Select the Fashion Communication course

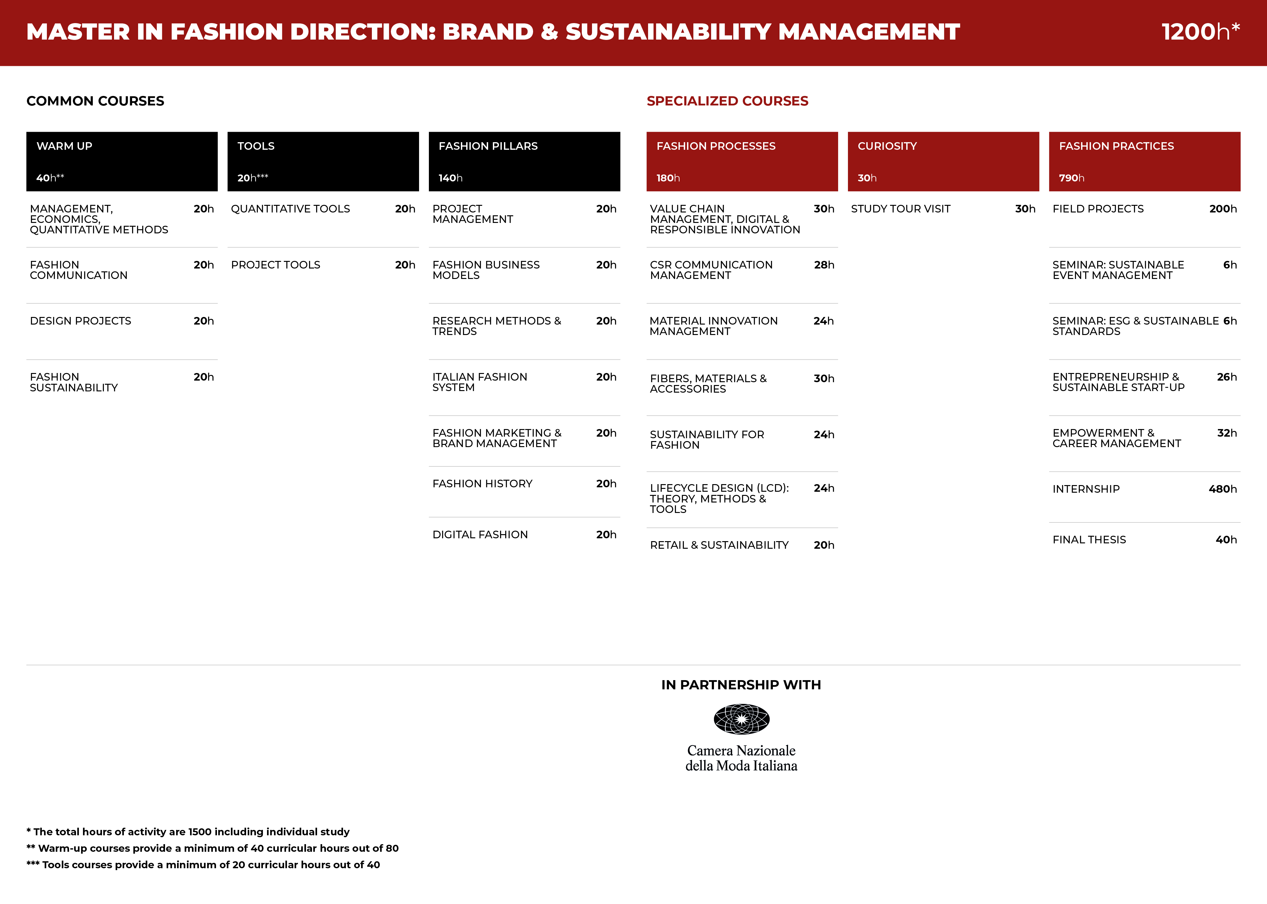pos(122,275)
